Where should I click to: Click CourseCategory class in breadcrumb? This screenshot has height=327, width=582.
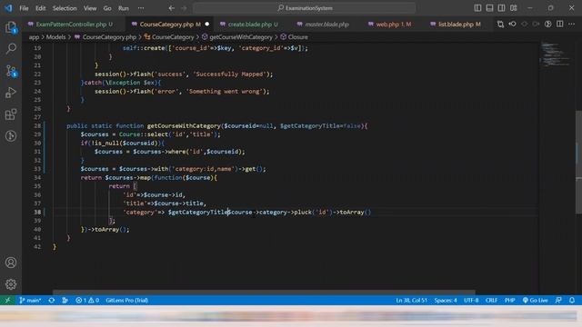(x=169, y=37)
